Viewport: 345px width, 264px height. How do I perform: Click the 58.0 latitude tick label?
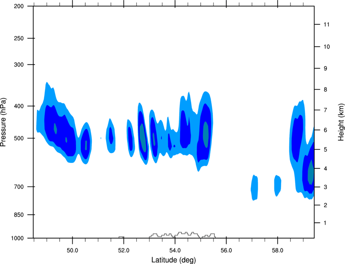coord(278,251)
